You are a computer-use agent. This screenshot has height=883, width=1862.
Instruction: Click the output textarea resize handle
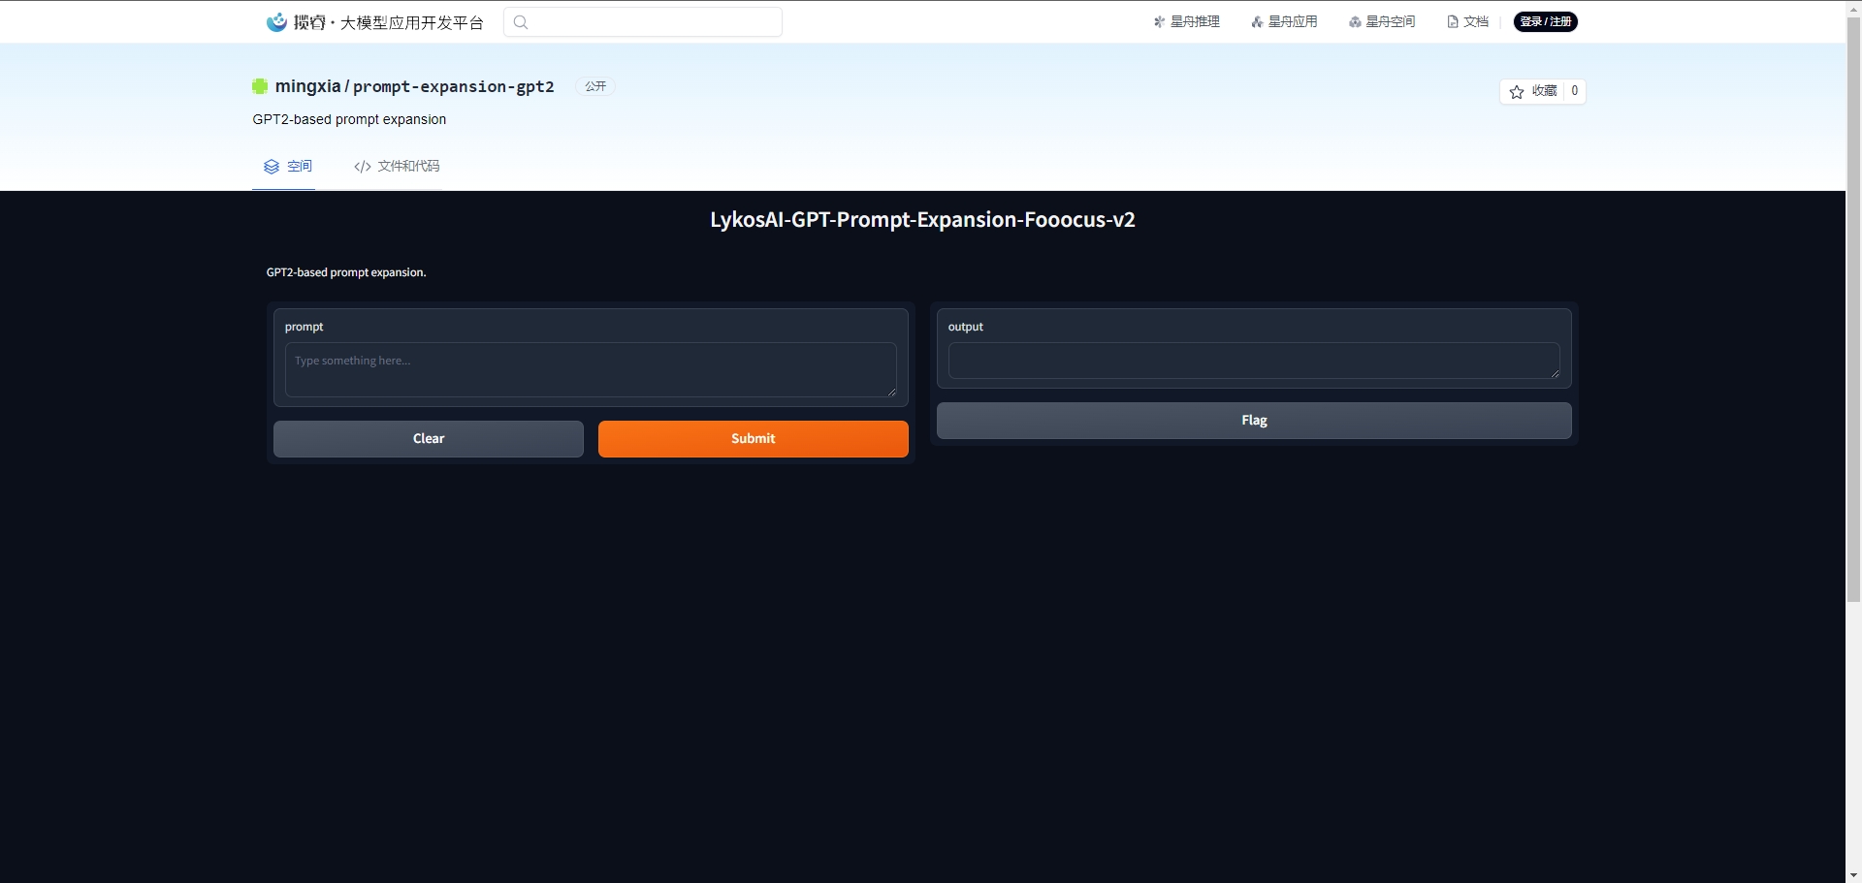click(x=1555, y=373)
